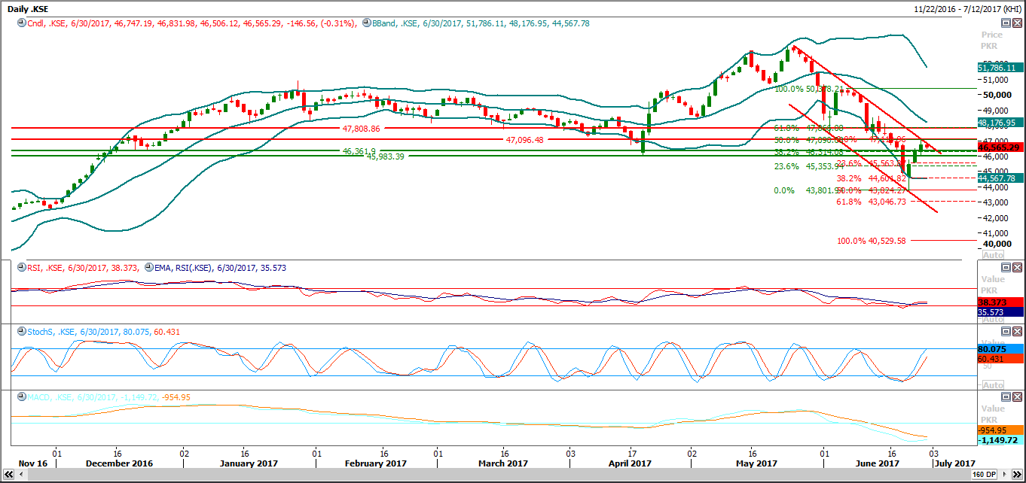This screenshot has height=483, width=1026.
Task: Minimize the StochS indicator pane
Action: pyautogui.click(x=1006, y=332)
